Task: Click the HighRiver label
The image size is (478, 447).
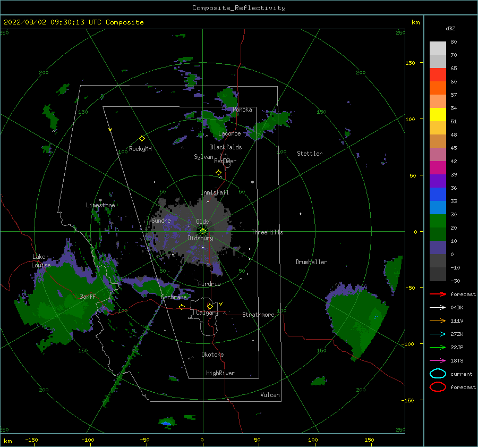Action: (x=220, y=373)
